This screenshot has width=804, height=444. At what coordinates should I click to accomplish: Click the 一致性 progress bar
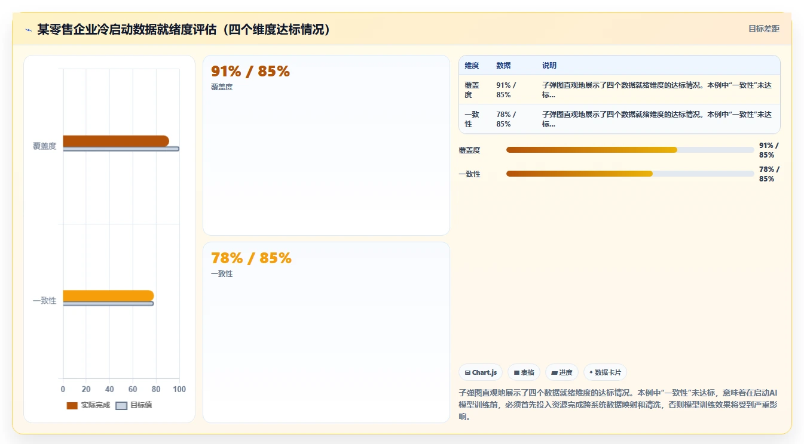(x=630, y=174)
